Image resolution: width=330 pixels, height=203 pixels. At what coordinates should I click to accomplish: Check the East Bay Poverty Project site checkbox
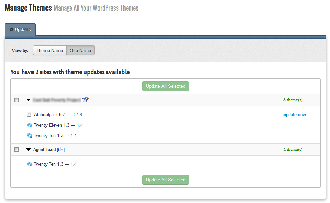point(16,100)
